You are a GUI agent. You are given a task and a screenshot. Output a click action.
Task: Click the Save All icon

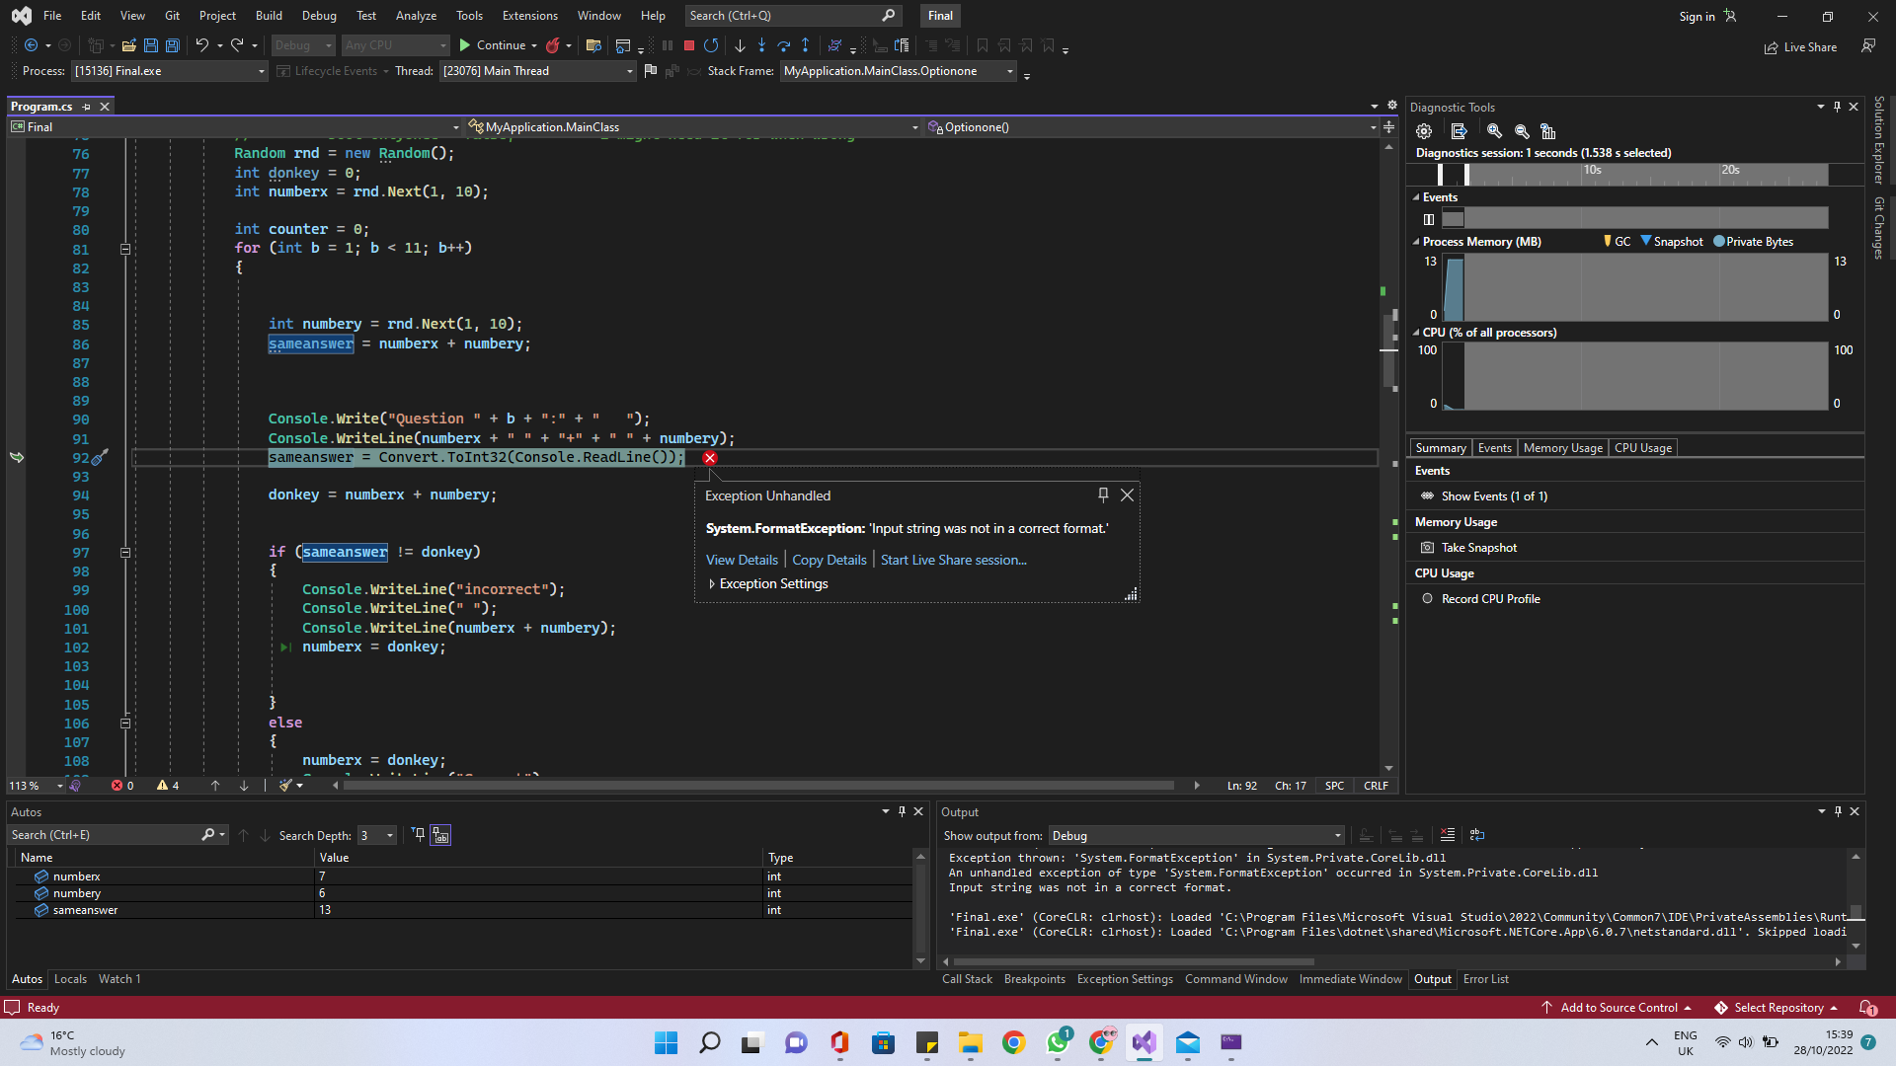click(x=173, y=45)
